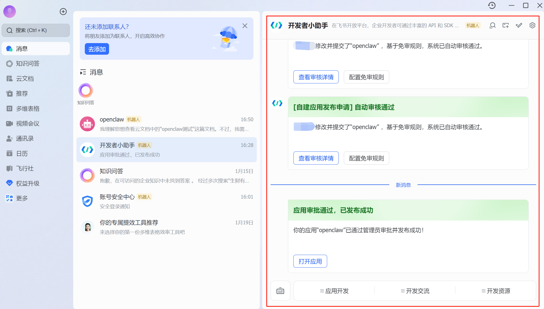
Task: Search within the chat via header icon
Action: pos(493,25)
